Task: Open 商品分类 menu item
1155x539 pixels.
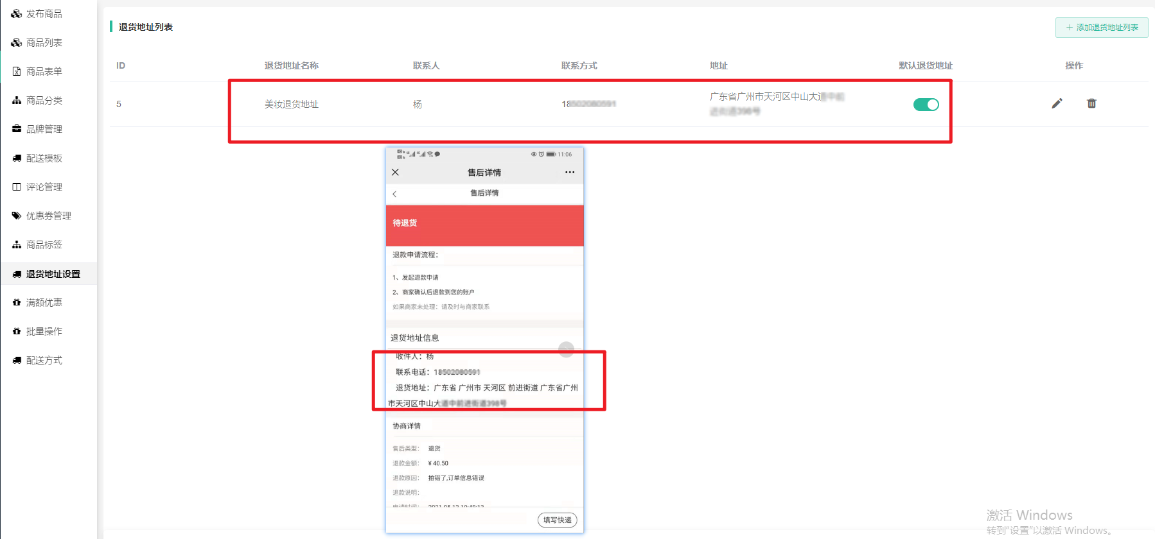Action: coord(44,100)
